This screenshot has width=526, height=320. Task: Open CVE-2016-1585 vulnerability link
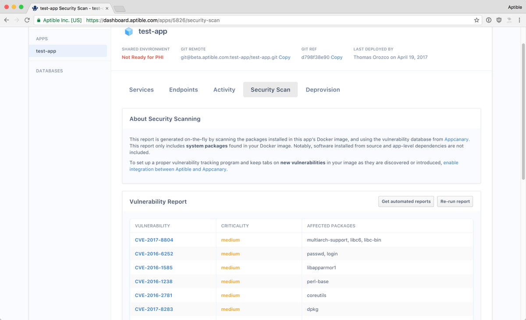click(x=154, y=267)
